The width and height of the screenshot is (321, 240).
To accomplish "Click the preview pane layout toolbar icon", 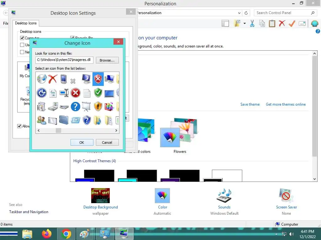I will (225, 23).
